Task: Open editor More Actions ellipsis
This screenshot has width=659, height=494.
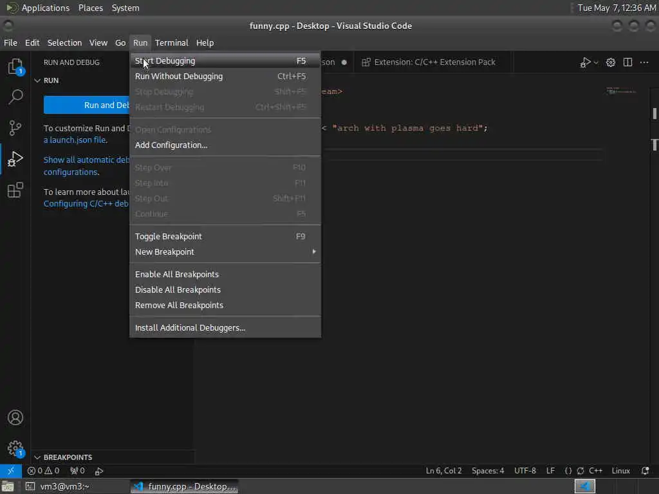Action: 644,62
